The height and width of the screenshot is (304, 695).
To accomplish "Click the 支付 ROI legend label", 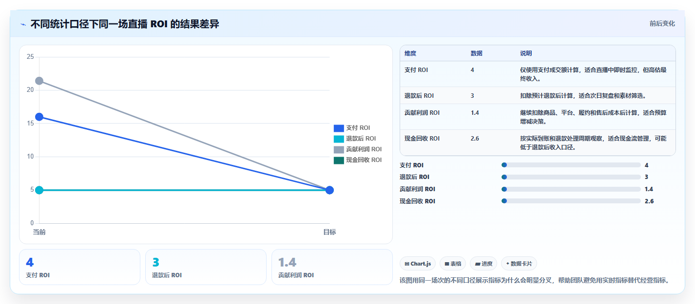I will tap(358, 128).
